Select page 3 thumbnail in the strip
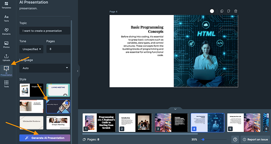271x144 pixels. pyautogui.click(x=172, y=123)
